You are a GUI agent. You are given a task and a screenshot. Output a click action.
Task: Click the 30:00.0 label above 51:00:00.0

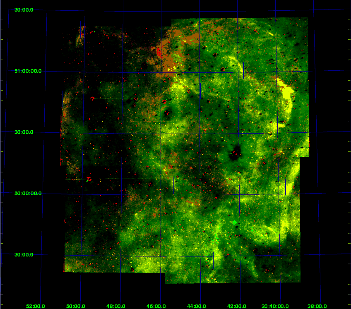(24, 10)
